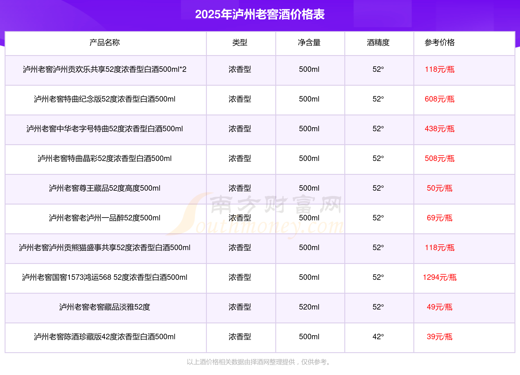
Task: Click price 118元/瓶 in 欢乐共享 row
Action: point(439,69)
